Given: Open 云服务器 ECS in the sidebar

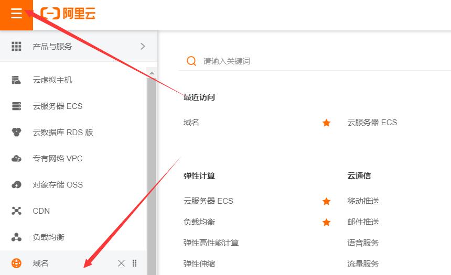Looking at the screenshot, I should pos(58,106).
